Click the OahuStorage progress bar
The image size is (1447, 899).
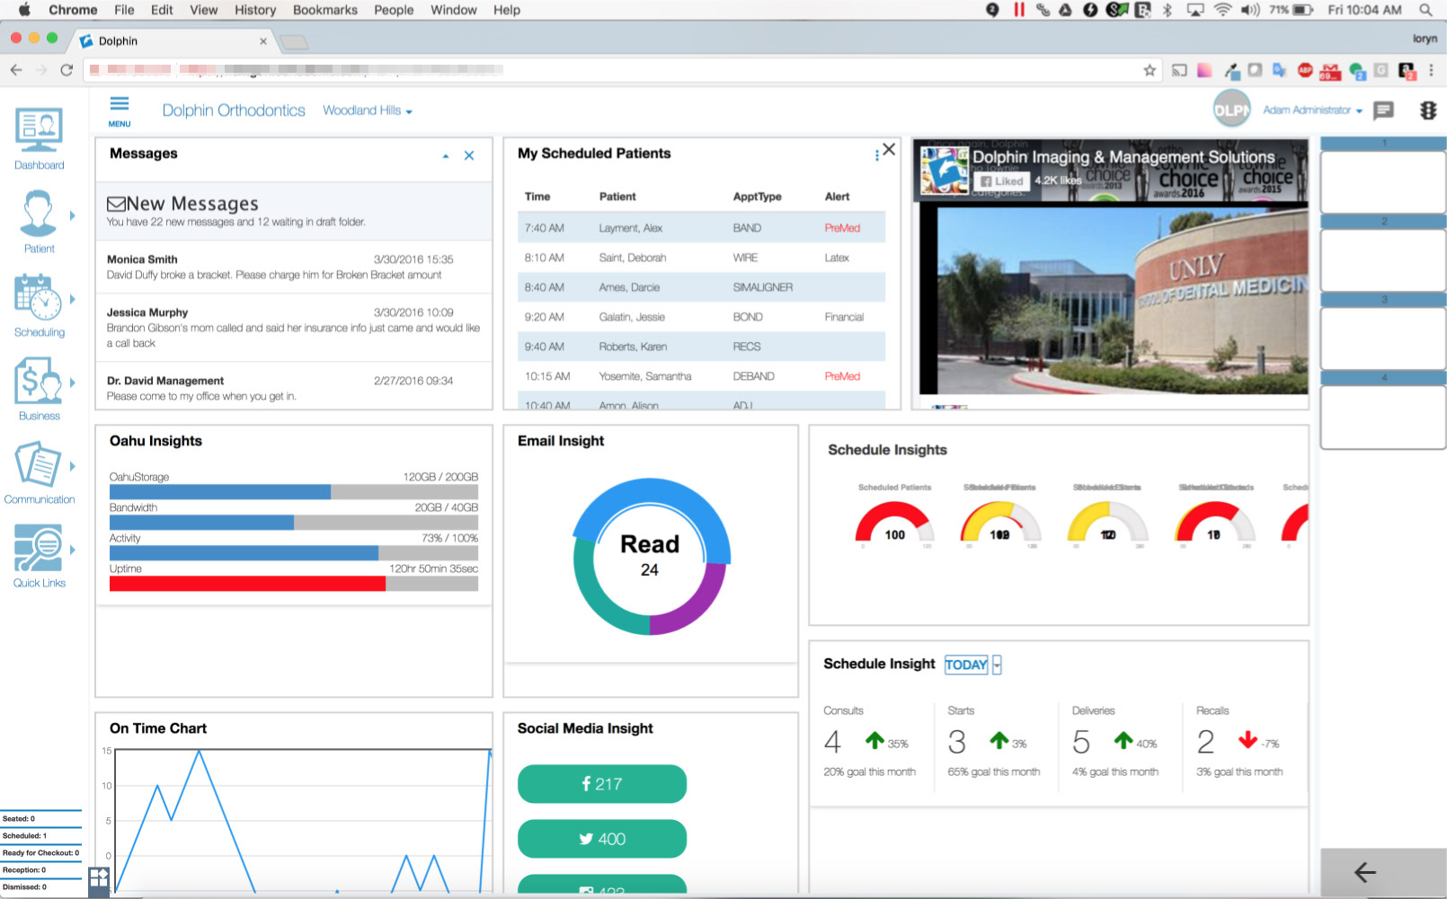[294, 492]
